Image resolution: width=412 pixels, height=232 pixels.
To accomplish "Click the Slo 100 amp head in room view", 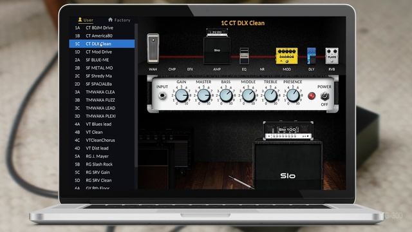I will tap(288, 130).
